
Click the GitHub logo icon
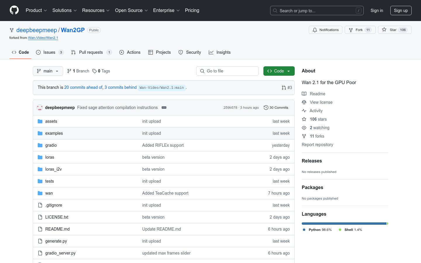[x=14, y=10]
